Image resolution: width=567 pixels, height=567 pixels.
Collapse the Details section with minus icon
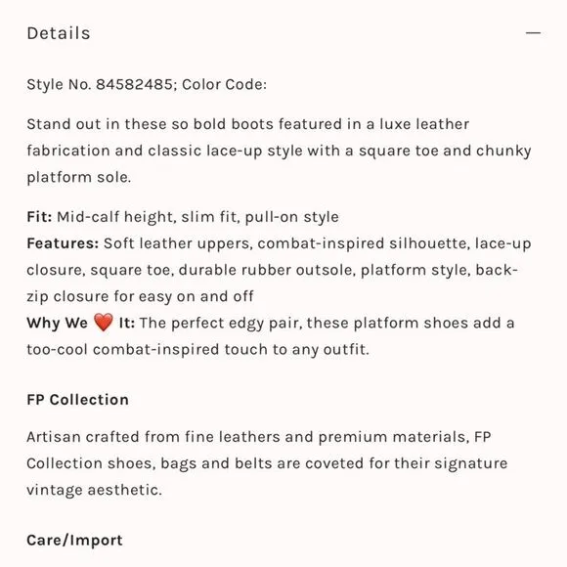click(533, 33)
